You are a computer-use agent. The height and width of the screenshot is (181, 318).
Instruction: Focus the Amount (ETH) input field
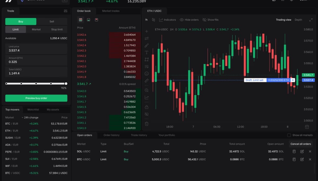pyautogui.click(x=36, y=60)
